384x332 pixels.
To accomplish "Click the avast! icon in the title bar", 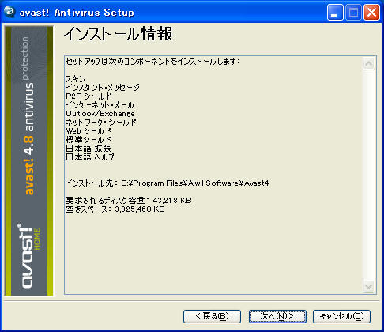I will pyautogui.click(x=9, y=12).
